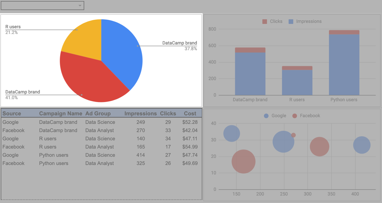The image size is (382, 203).
Task: Click the 34 clicks cell
Action: tap(168, 139)
